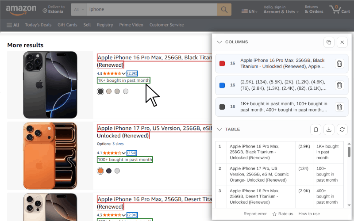Open the All hamburger menu
Image resolution: width=354 pixels, height=221 pixels.
[x=13, y=25]
